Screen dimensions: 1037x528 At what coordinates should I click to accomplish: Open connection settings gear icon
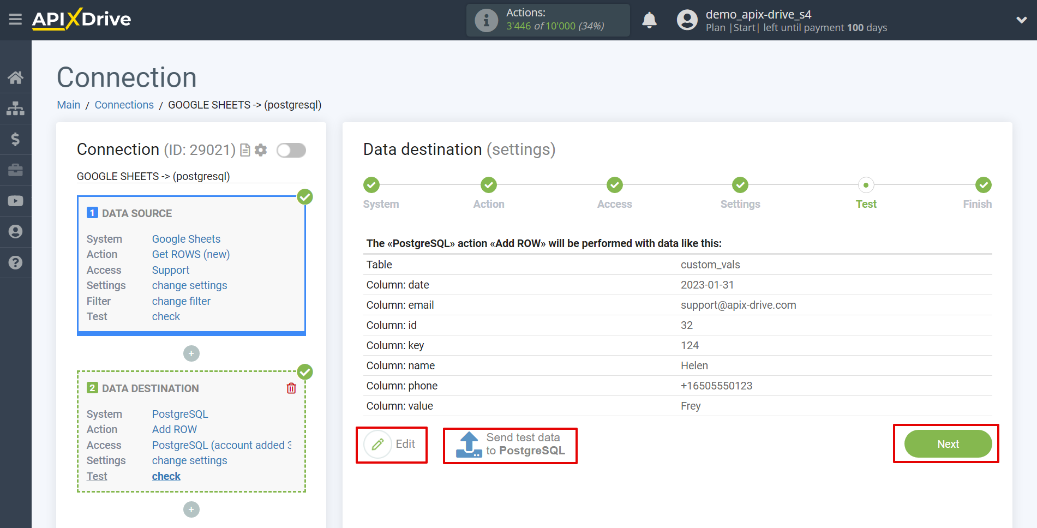tap(261, 150)
